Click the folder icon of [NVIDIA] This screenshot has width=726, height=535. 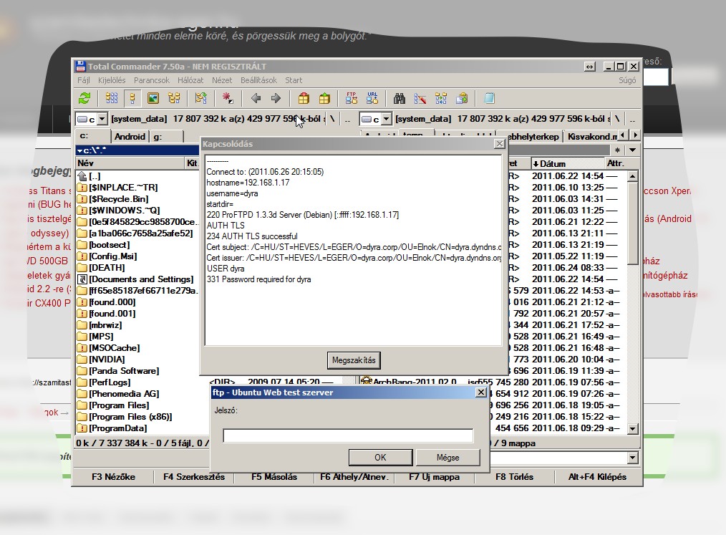(82, 360)
